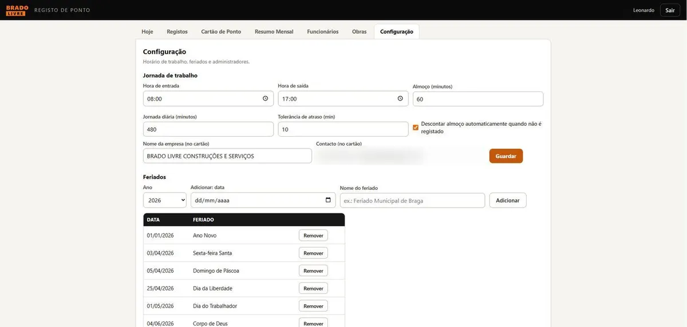
Task: Open the Registos tab
Action: pyautogui.click(x=177, y=31)
